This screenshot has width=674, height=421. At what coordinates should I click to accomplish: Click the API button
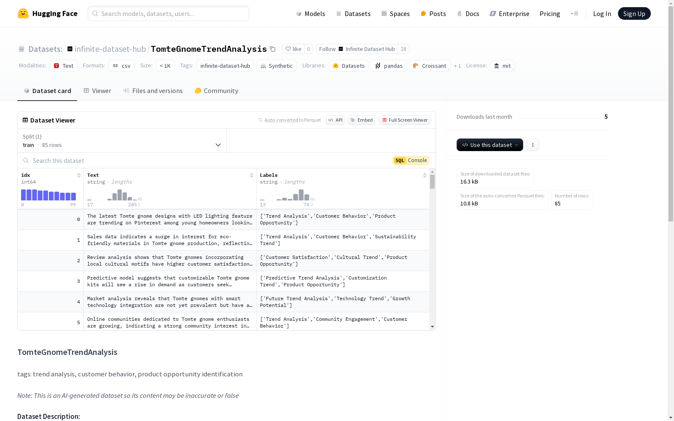click(335, 120)
